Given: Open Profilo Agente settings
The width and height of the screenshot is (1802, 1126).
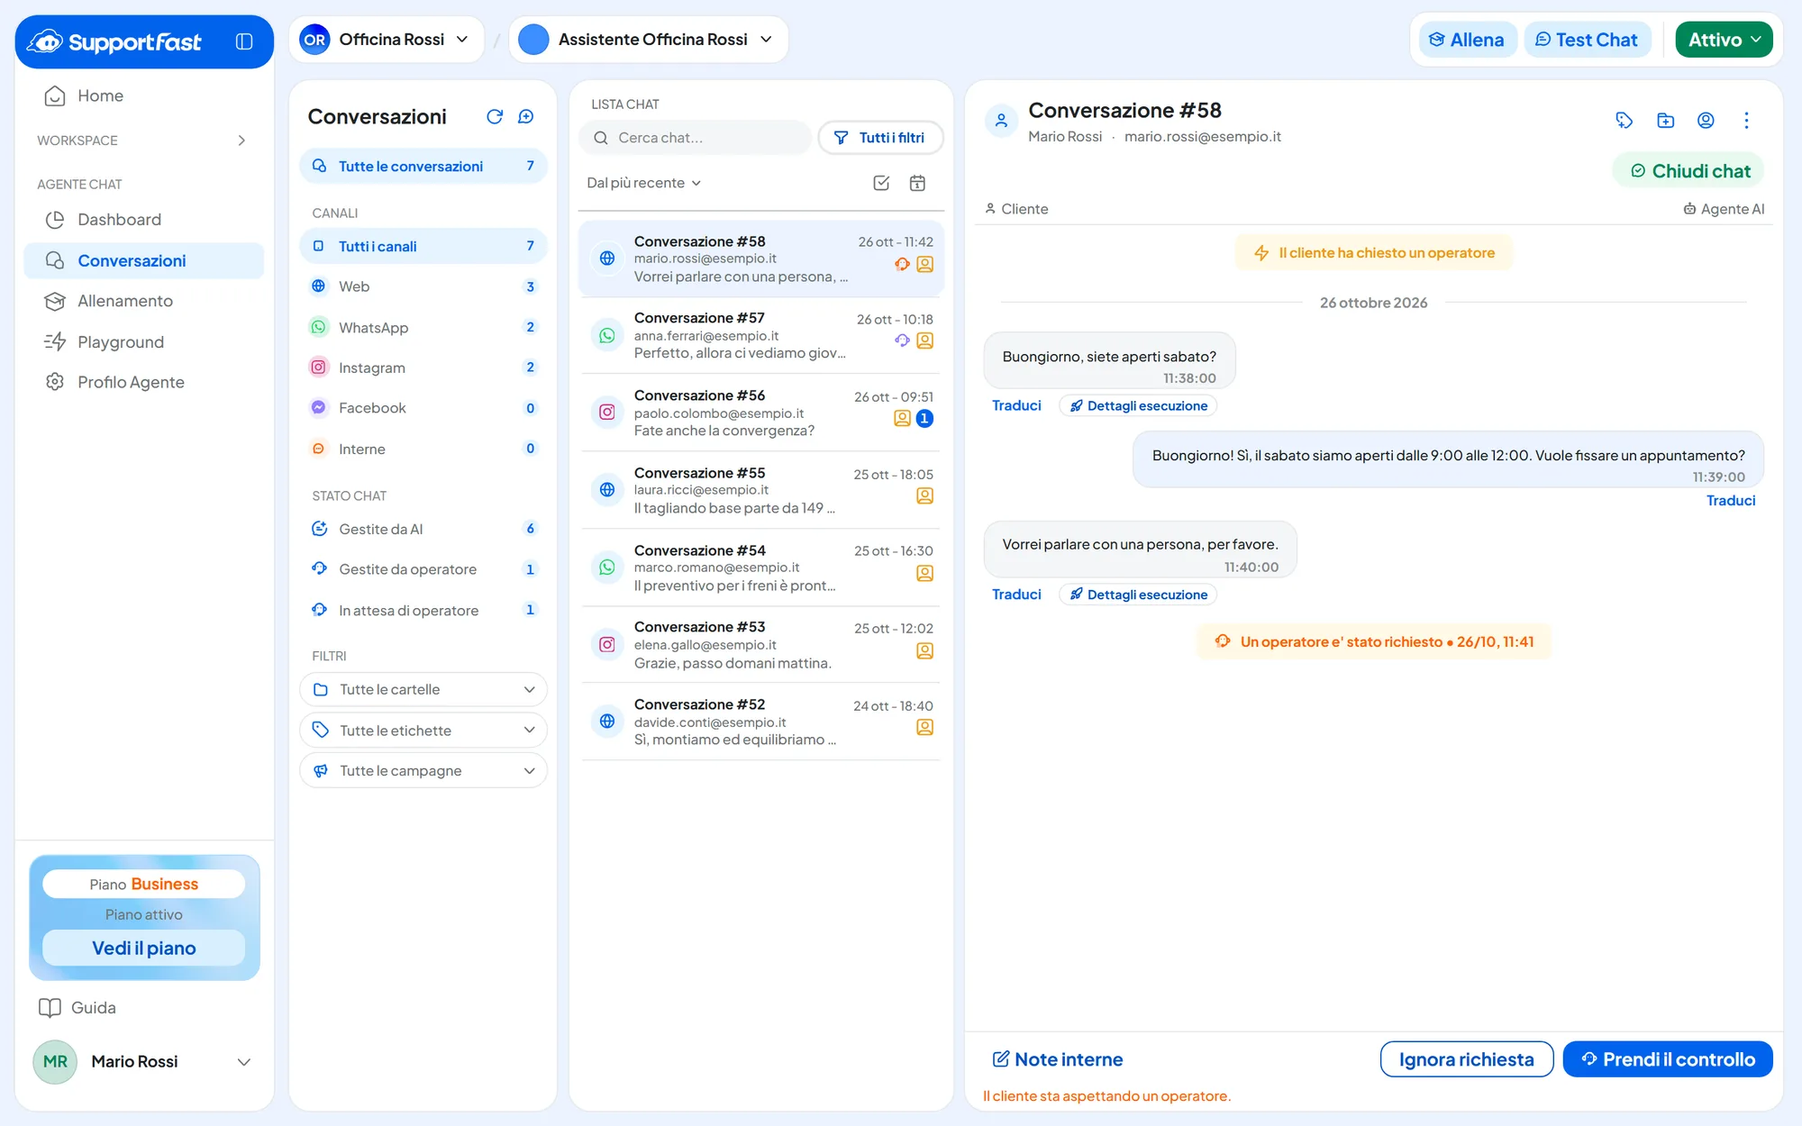Looking at the screenshot, I should [x=144, y=382].
